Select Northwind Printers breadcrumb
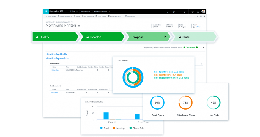260x137 pixels. click(100, 12)
